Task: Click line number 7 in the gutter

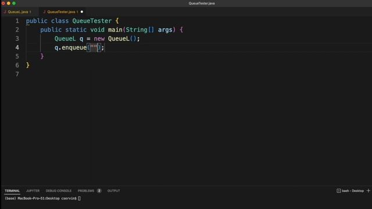Action: coord(17,74)
